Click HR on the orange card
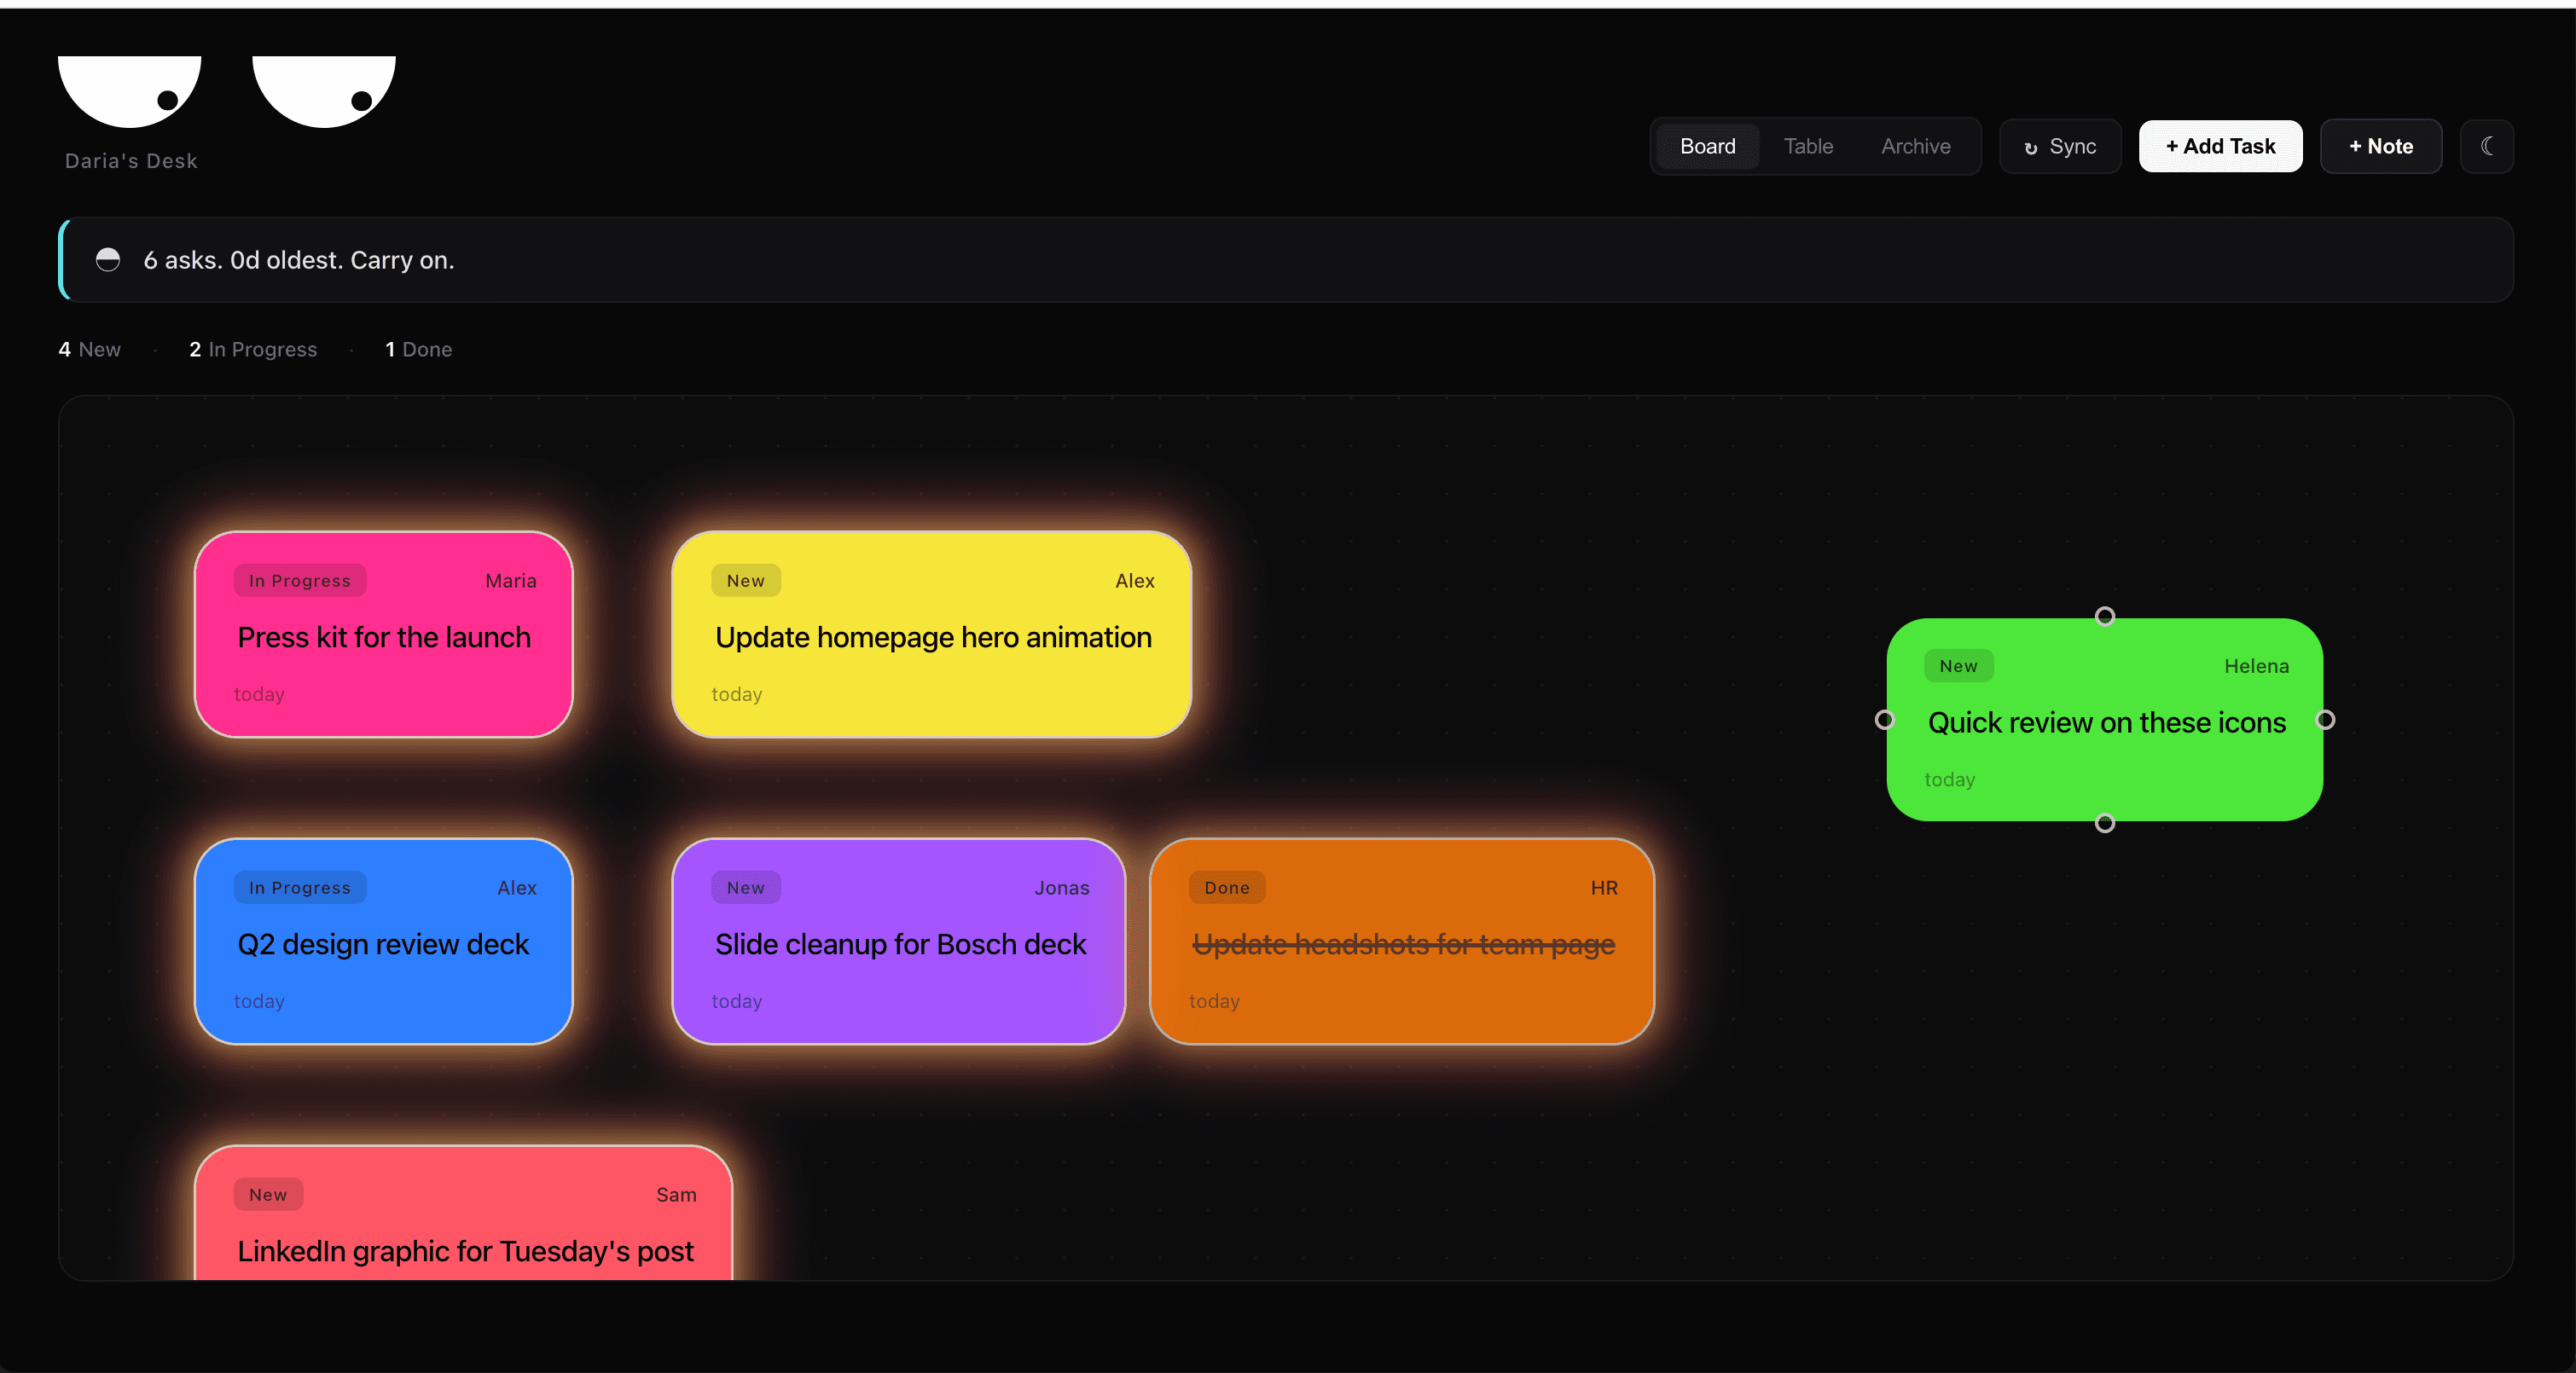Screen dimensions: 2576x1373 point(1603,888)
